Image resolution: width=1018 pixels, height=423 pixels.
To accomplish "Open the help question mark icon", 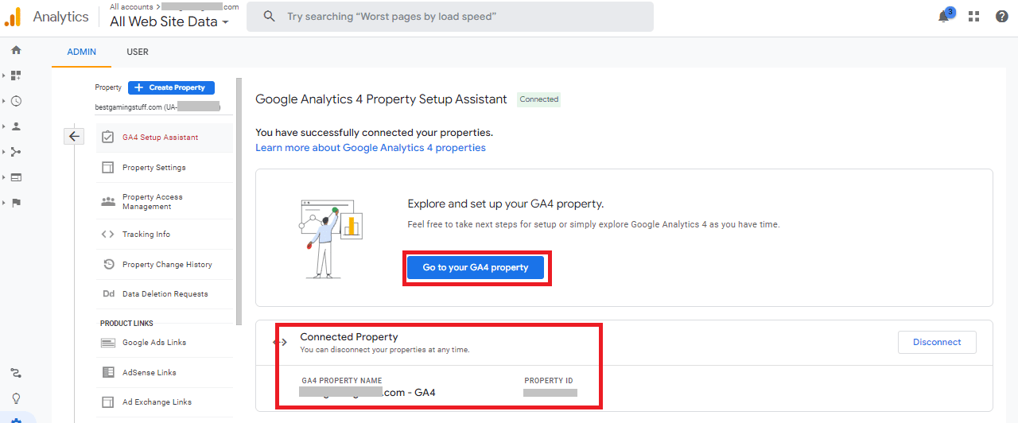I will coord(1002,16).
